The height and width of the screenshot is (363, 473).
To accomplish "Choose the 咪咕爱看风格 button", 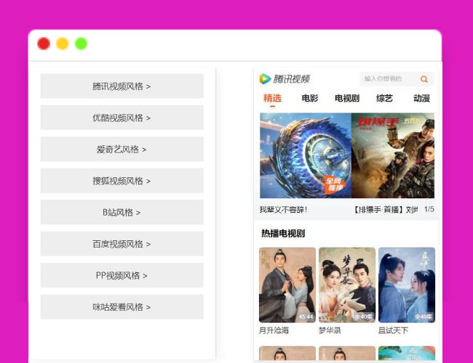I will coord(122,306).
